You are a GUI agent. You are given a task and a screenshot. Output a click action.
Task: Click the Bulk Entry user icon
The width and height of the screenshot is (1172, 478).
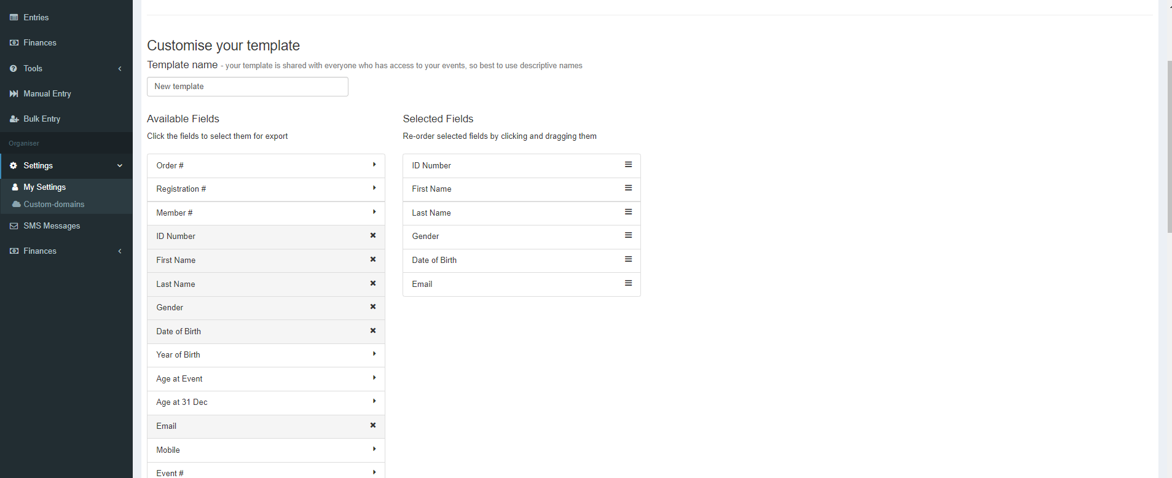(14, 119)
